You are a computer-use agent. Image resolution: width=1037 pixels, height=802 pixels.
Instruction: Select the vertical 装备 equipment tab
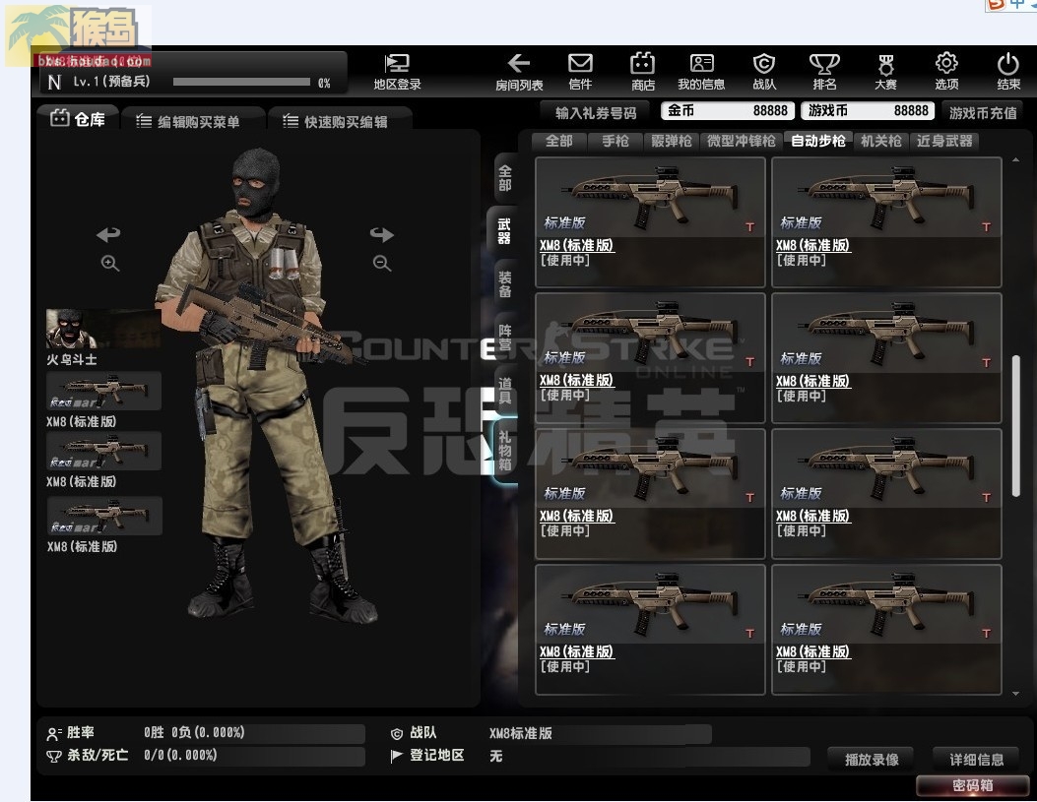(x=504, y=284)
